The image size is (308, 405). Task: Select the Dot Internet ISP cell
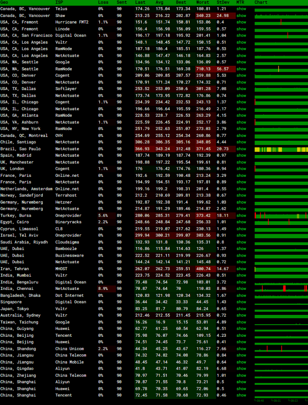tap(69, 295)
